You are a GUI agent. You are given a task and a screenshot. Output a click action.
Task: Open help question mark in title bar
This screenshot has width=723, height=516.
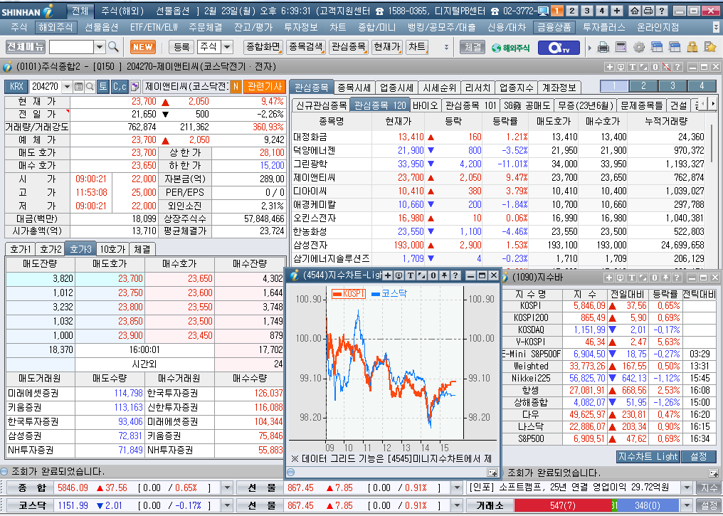pos(661,11)
